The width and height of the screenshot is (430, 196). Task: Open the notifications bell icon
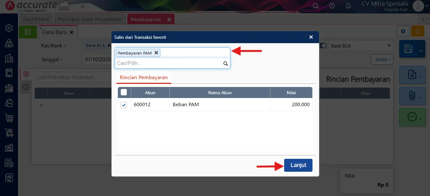[x=348, y=6]
